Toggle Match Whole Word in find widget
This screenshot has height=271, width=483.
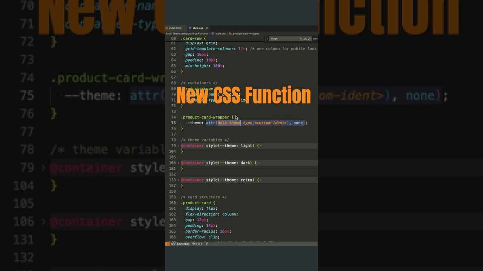[x=305, y=38]
